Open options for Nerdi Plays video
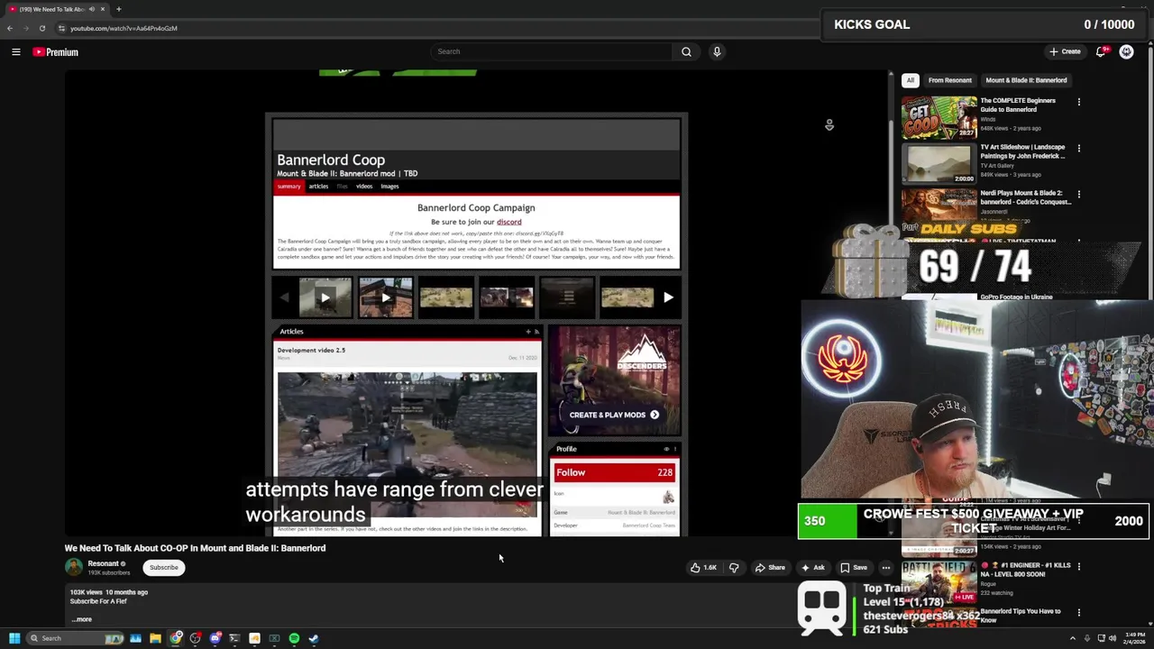The width and height of the screenshot is (1154, 649). 1078,194
